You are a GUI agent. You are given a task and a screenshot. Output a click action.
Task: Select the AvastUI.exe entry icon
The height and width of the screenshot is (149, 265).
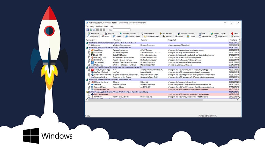(x=92, y=50)
